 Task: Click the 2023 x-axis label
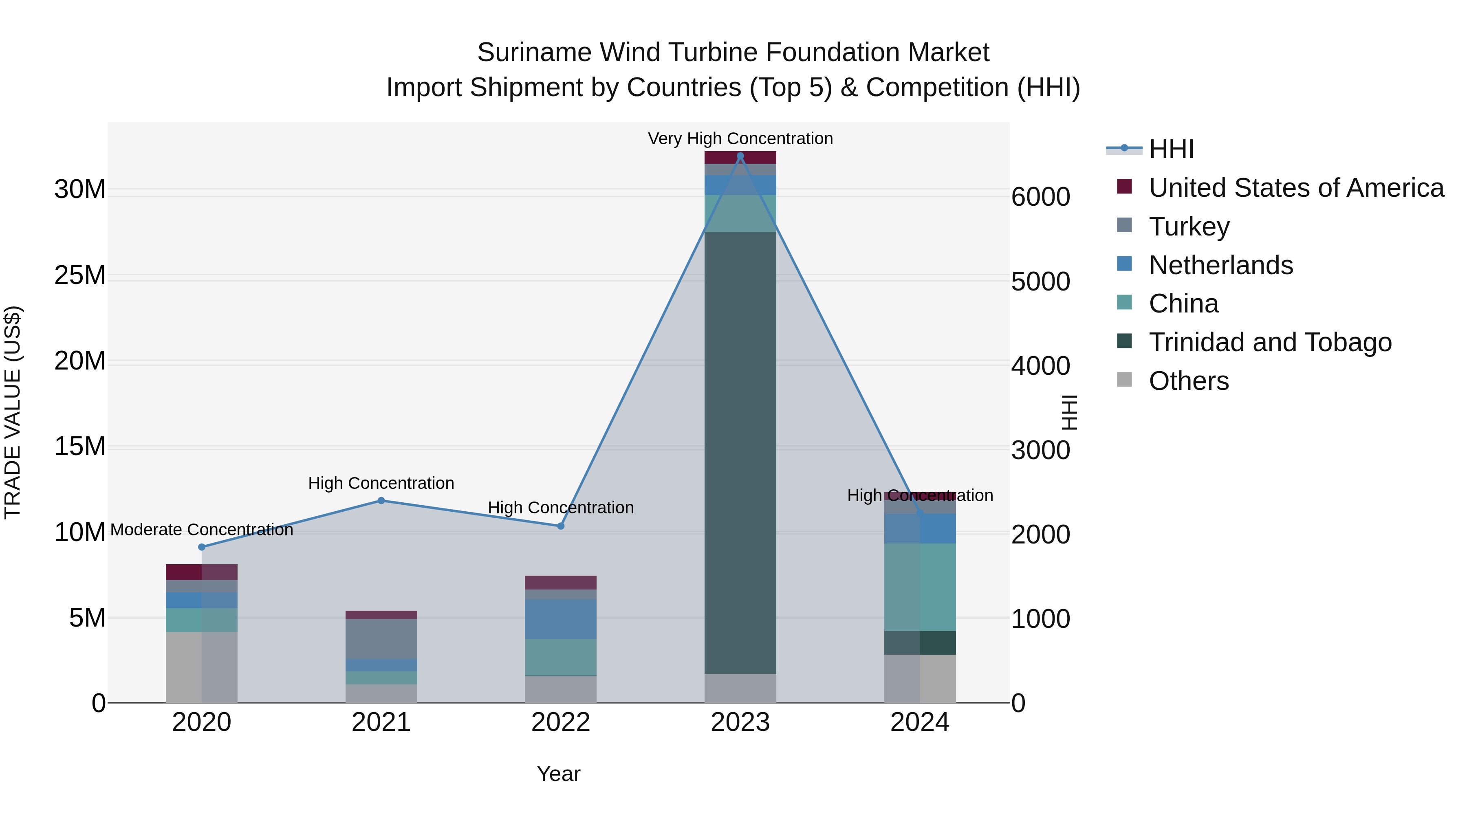tap(740, 722)
